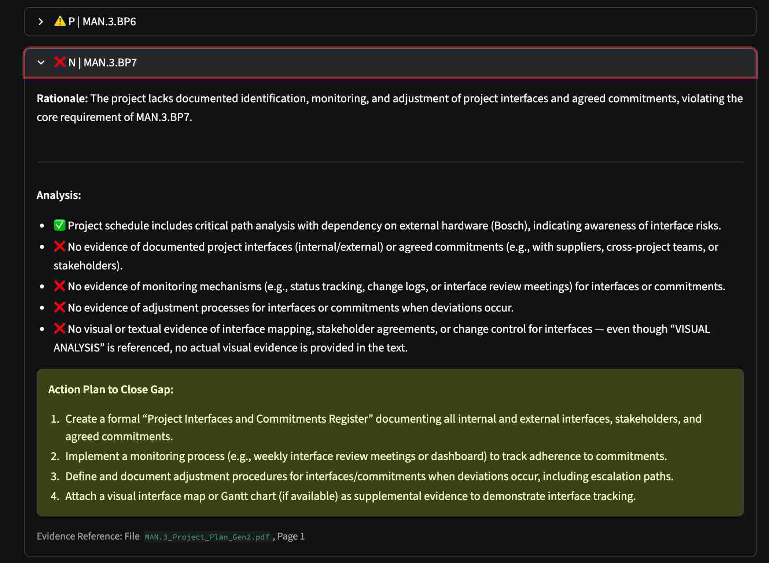Click the red X beside the documented interfaces bullet
Image resolution: width=769 pixels, height=563 pixels.
pos(59,246)
